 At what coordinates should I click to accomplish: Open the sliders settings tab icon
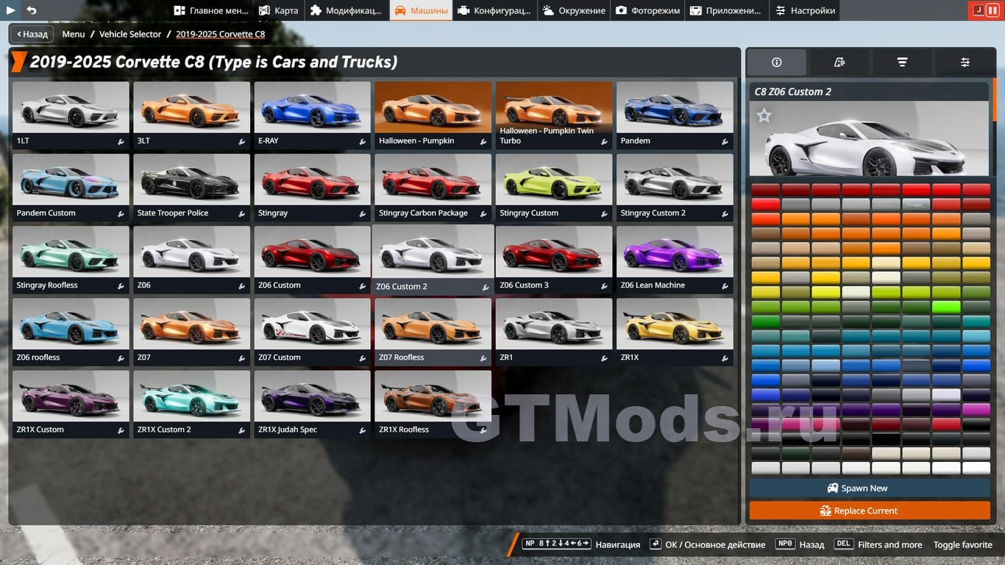tap(965, 63)
